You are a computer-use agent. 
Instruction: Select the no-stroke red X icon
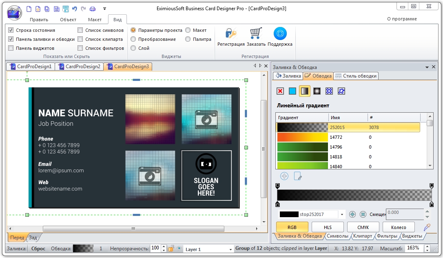point(280,91)
